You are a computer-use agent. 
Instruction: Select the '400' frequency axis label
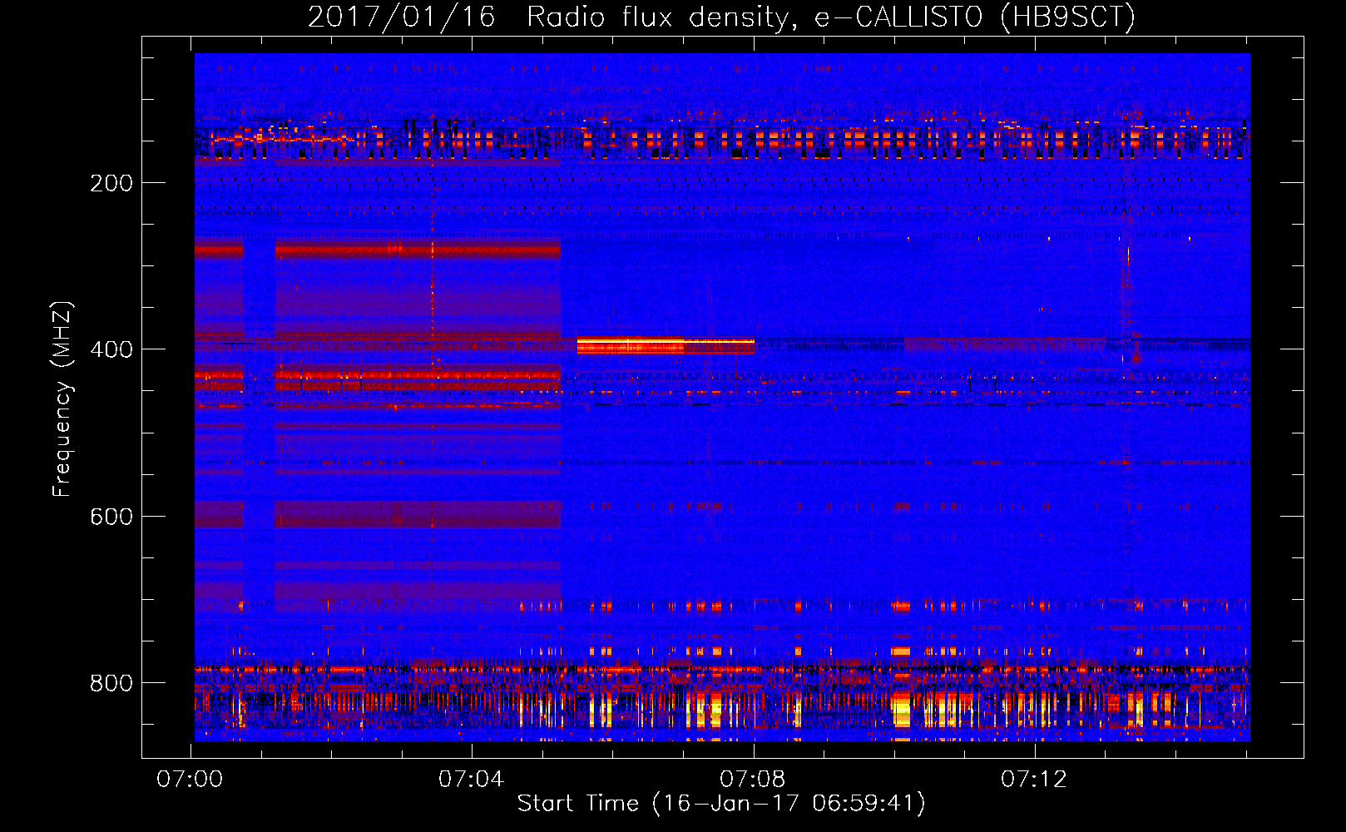tap(111, 349)
